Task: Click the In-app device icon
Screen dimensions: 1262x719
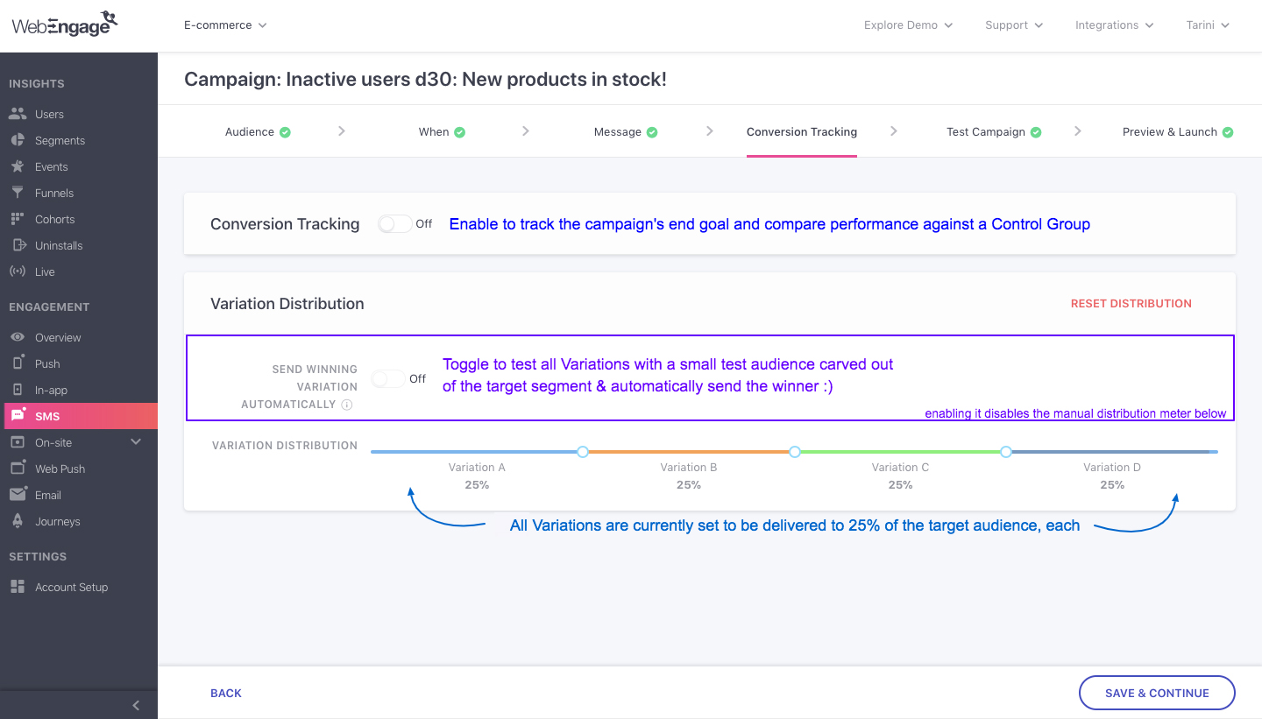Action: pyautogui.click(x=18, y=390)
